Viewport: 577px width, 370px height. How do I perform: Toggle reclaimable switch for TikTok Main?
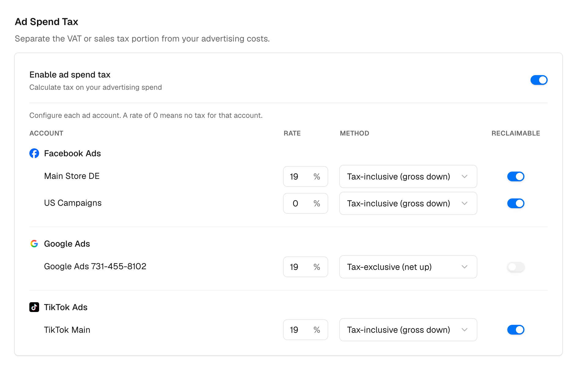pos(516,330)
